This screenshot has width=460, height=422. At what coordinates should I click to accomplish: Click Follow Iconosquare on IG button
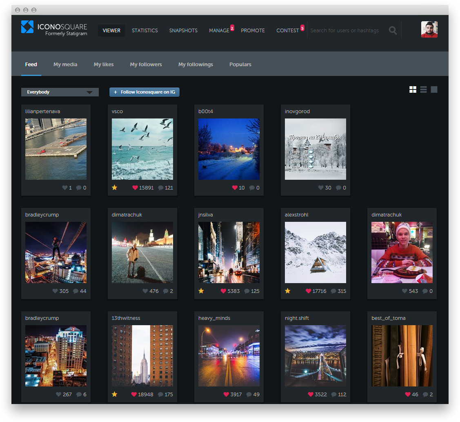144,92
